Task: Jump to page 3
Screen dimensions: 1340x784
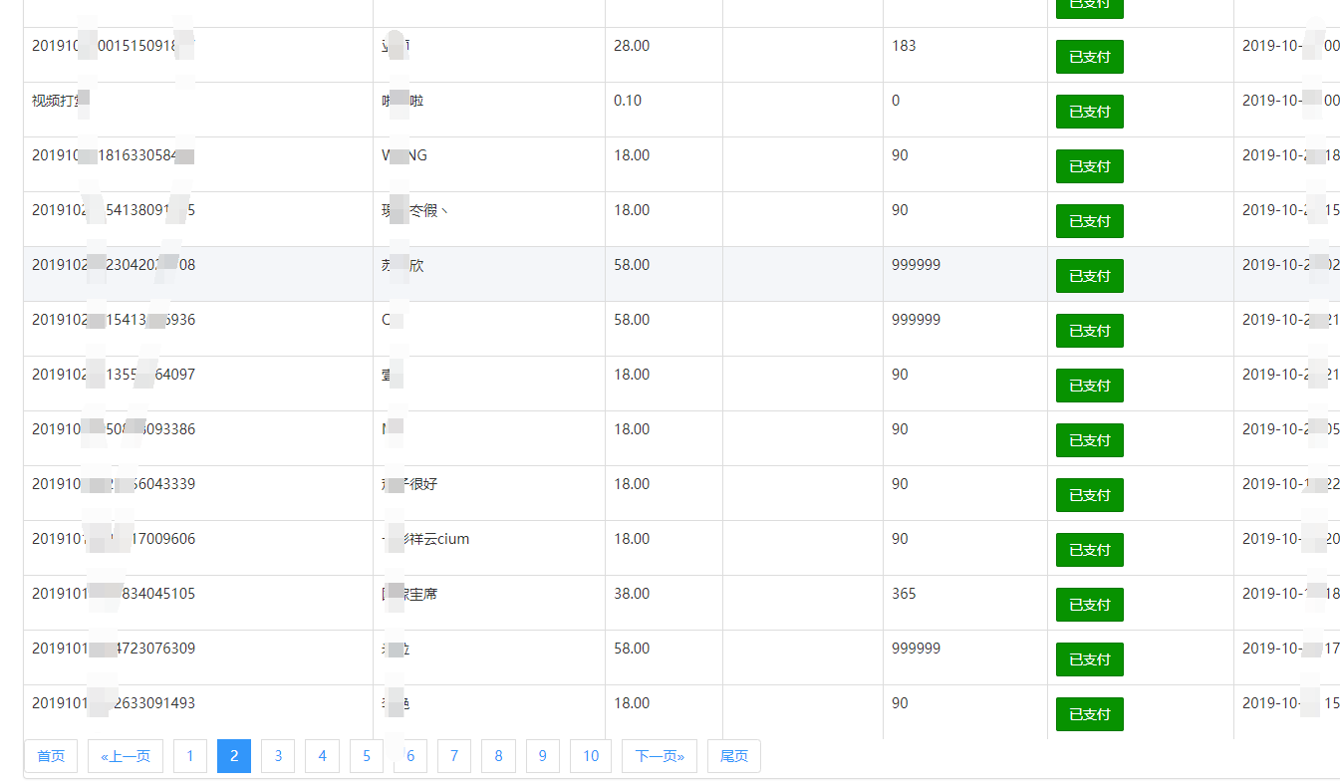Action: point(278,756)
